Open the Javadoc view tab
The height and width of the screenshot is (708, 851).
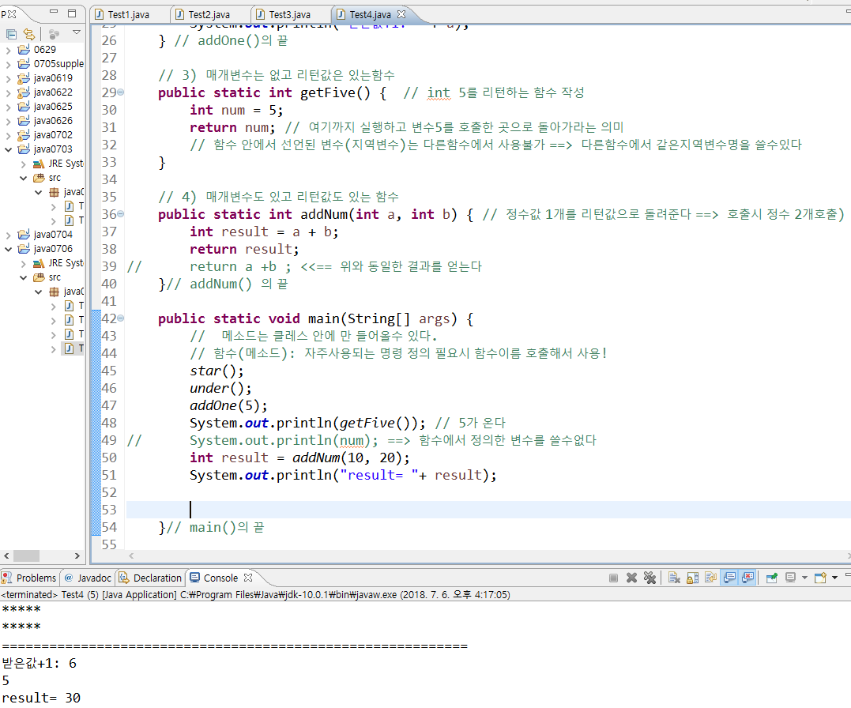click(88, 578)
